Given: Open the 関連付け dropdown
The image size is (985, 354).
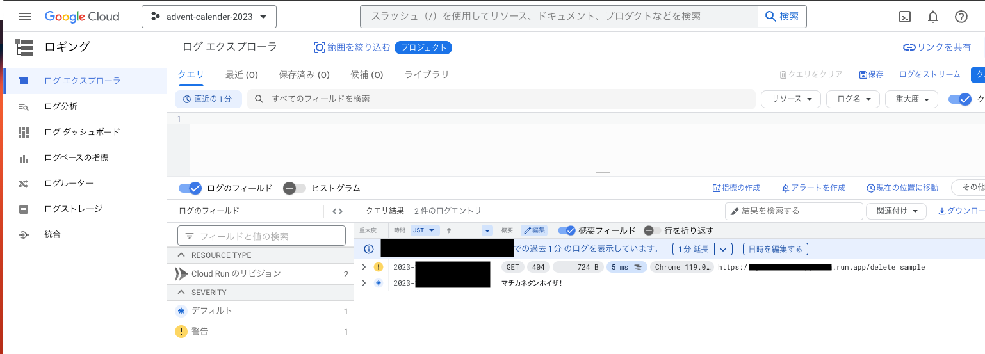Looking at the screenshot, I should (x=897, y=211).
